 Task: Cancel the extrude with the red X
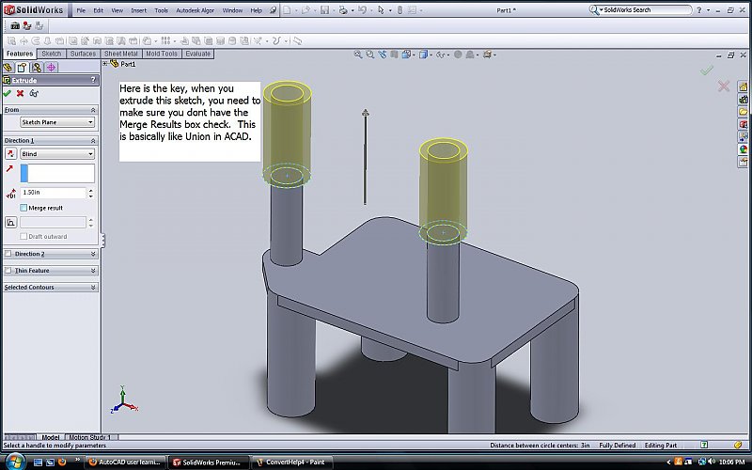coord(20,93)
